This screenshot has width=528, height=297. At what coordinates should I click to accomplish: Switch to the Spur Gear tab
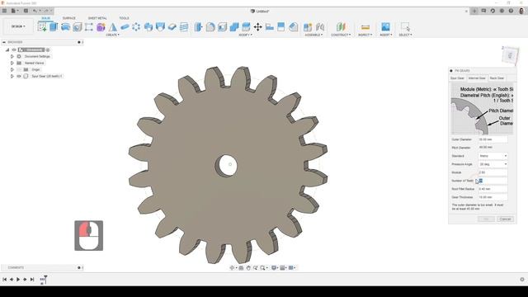pyautogui.click(x=457, y=78)
